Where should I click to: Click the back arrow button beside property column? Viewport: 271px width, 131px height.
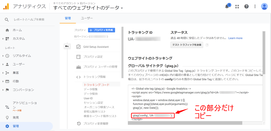tap(67, 46)
